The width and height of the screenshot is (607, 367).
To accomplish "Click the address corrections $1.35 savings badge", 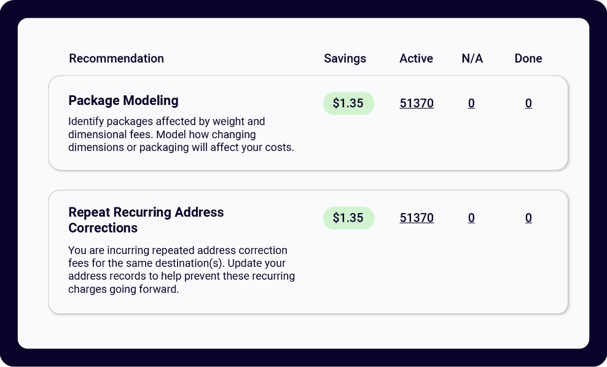I will tap(348, 218).
